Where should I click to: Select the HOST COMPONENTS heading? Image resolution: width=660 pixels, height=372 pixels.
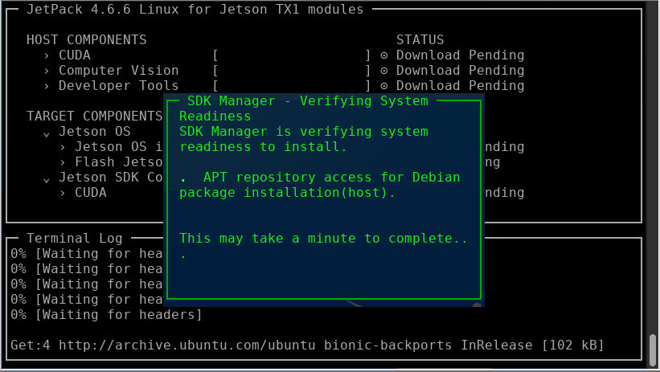(x=86, y=40)
